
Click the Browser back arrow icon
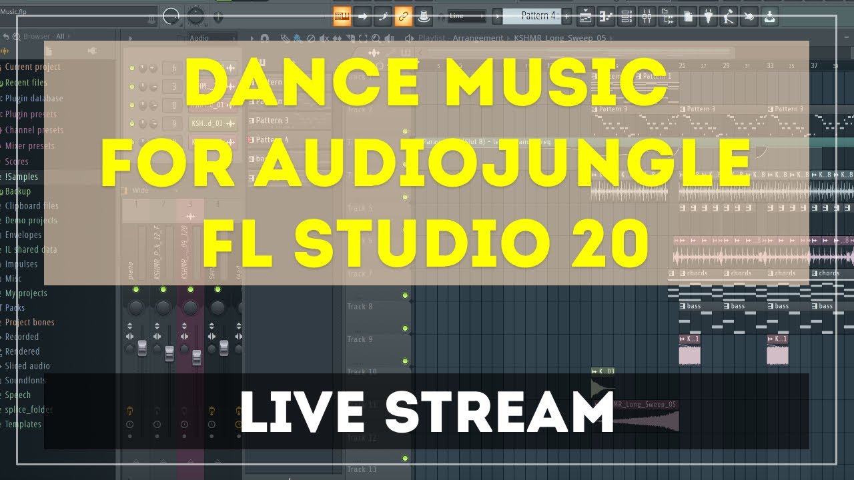click(x=6, y=37)
